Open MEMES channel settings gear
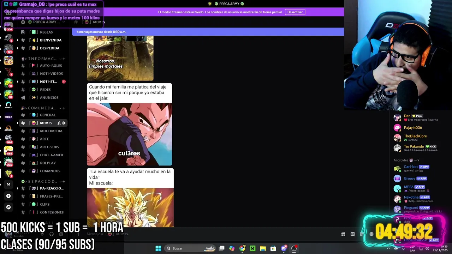 point(64,123)
